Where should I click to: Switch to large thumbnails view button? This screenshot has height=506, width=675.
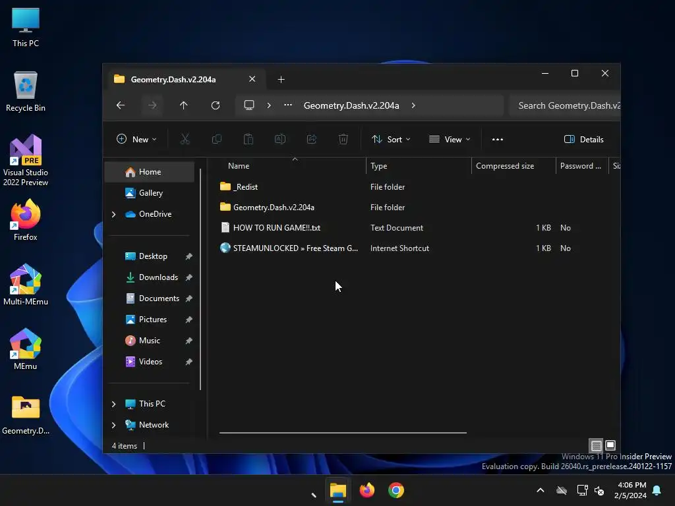click(610, 445)
